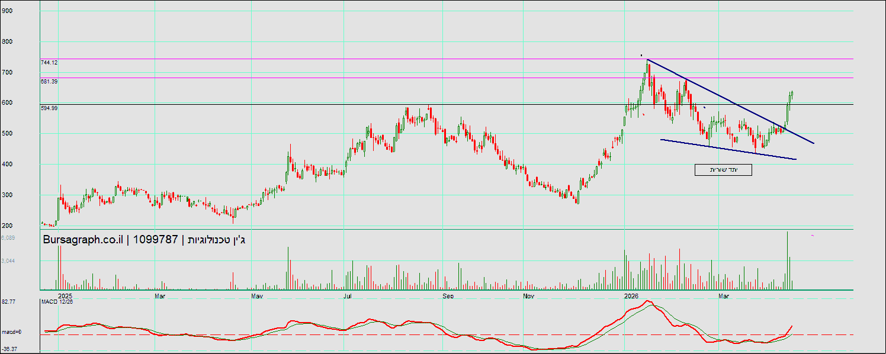Click the 300 price axis label
This screenshot has width=886, height=354.
[x=7, y=195]
